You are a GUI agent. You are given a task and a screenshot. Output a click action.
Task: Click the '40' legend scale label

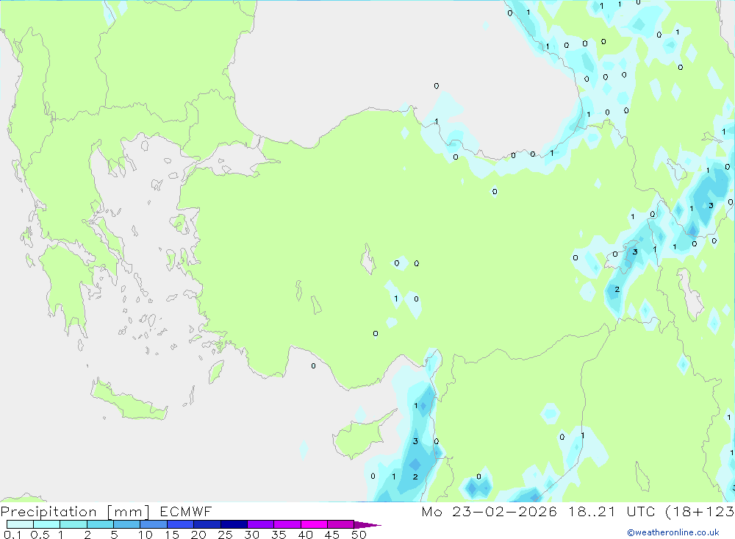click(306, 535)
